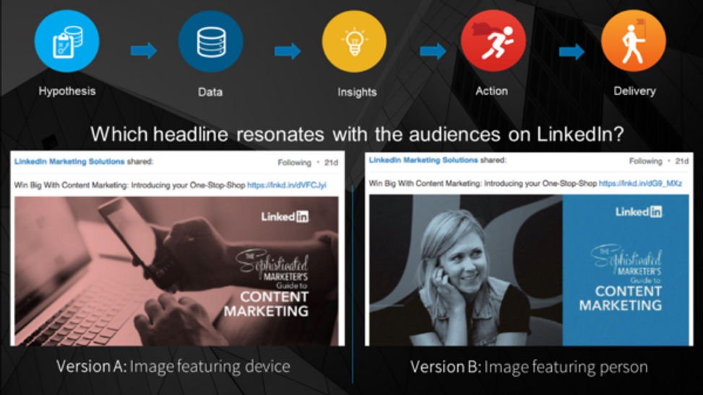Screen dimensions: 703x395
Task: Click the Action label
Action: click(492, 91)
